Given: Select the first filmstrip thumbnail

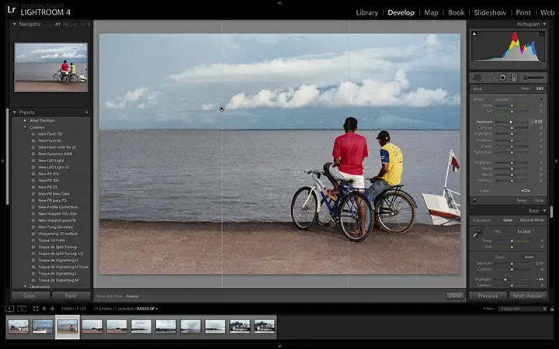Looking at the screenshot, I should tap(18, 327).
